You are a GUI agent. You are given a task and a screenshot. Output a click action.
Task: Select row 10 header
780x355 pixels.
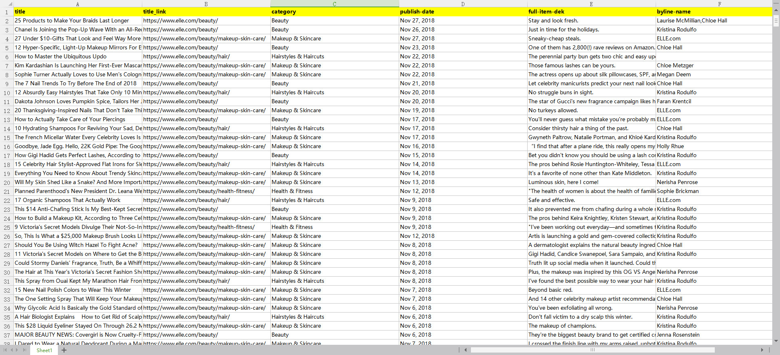pos(7,93)
